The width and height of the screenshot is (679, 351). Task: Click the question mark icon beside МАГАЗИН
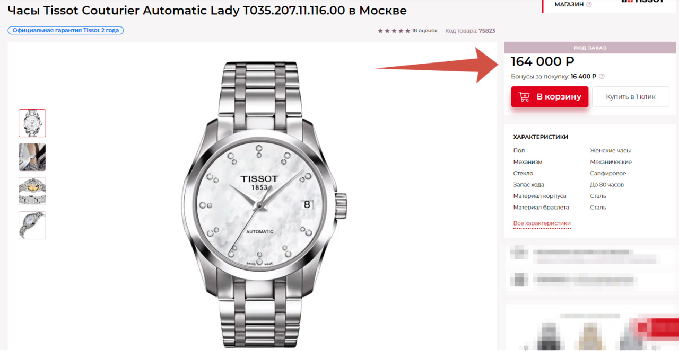click(589, 5)
